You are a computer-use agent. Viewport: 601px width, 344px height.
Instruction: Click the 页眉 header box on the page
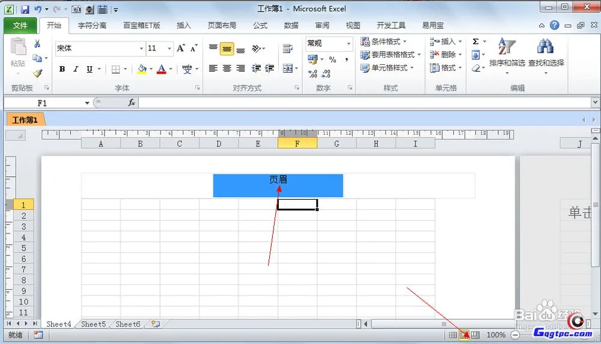click(278, 185)
